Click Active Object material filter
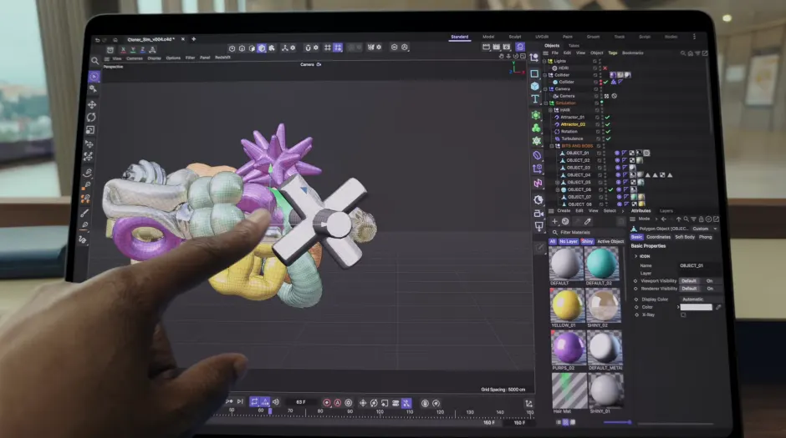Viewport: 786px width, 438px height. click(x=610, y=241)
